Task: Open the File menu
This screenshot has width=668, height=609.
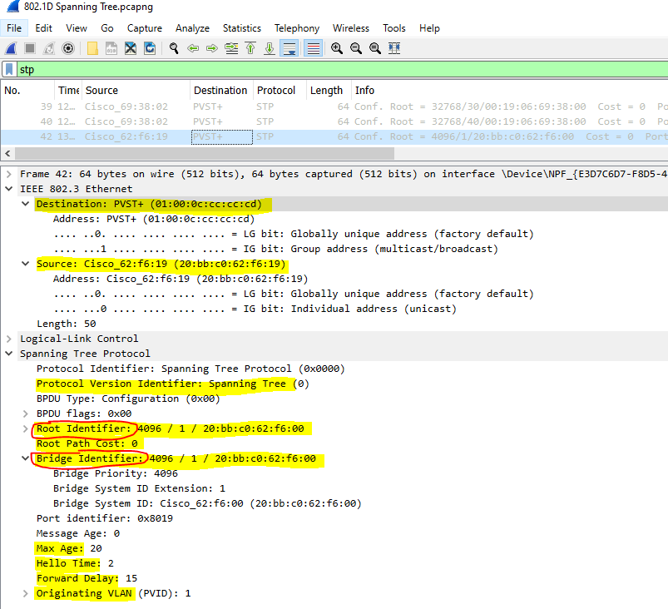Action: 14,28
